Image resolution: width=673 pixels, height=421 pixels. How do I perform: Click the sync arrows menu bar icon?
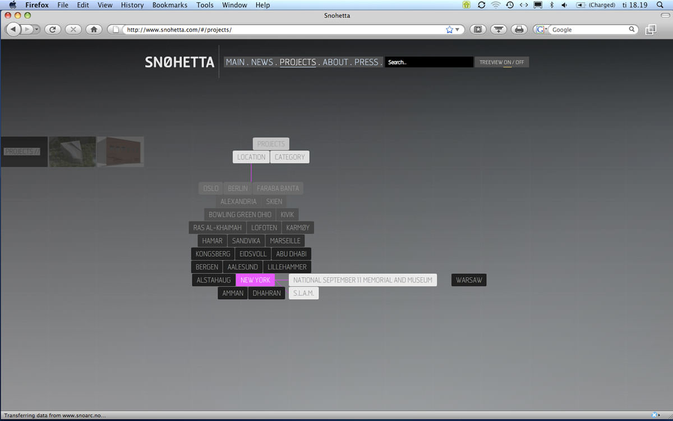pyautogui.click(x=481, y=5)
